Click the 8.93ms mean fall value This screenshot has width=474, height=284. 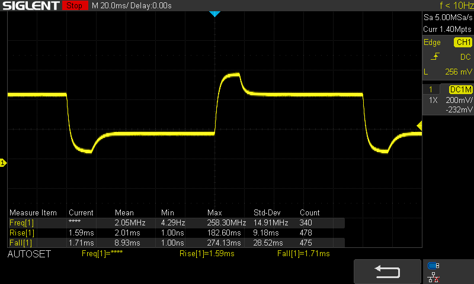click(x=127, y=243)
